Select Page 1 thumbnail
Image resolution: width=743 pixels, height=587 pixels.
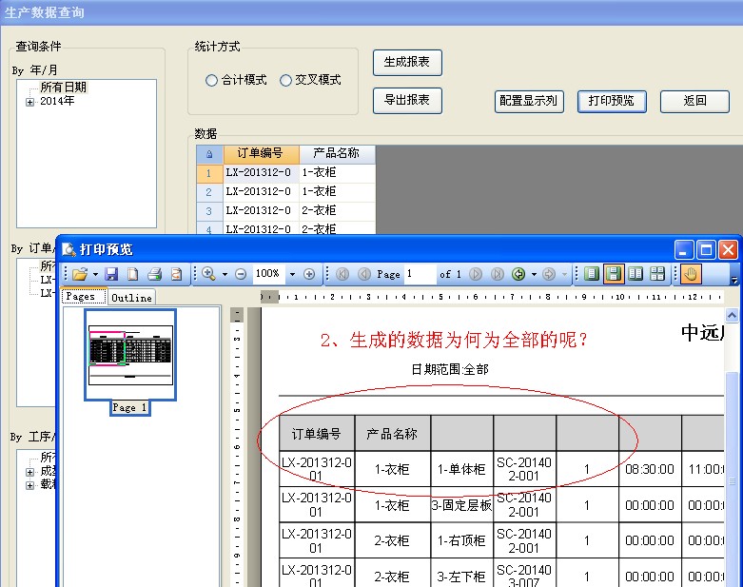tap(130, 355)
